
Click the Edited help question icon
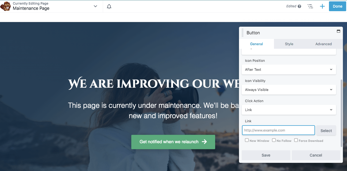tap(299, 6)
